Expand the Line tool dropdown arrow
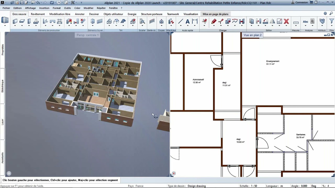The height and width of the screenshot is (188, 335). pyautogui.click(x=180, y=26)
